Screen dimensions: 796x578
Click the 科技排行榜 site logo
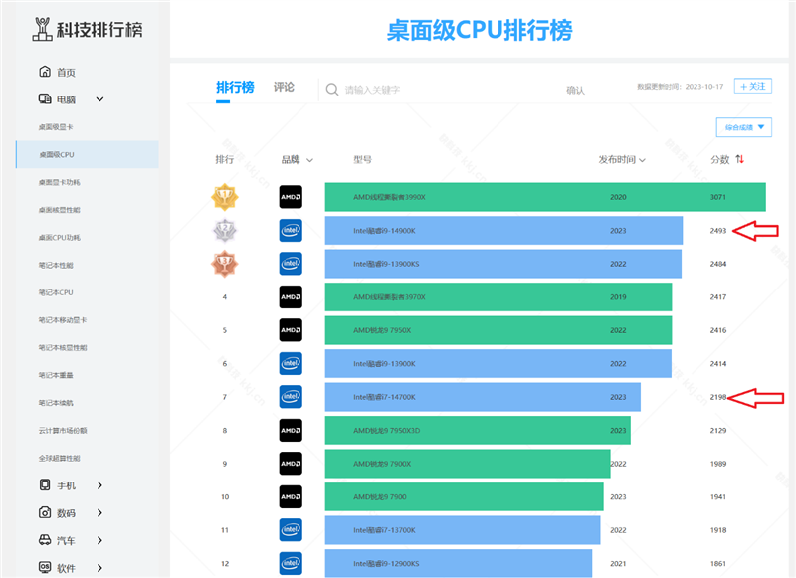click(x=88, y=29)
